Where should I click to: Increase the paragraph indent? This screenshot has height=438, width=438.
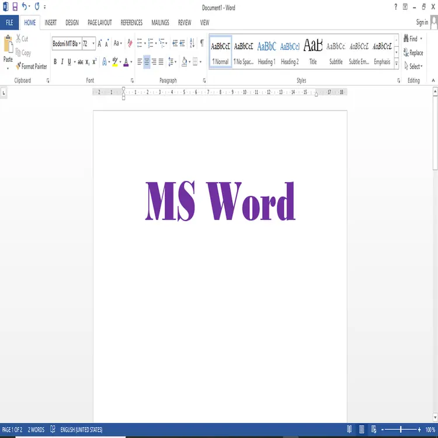tap(183, 43)
